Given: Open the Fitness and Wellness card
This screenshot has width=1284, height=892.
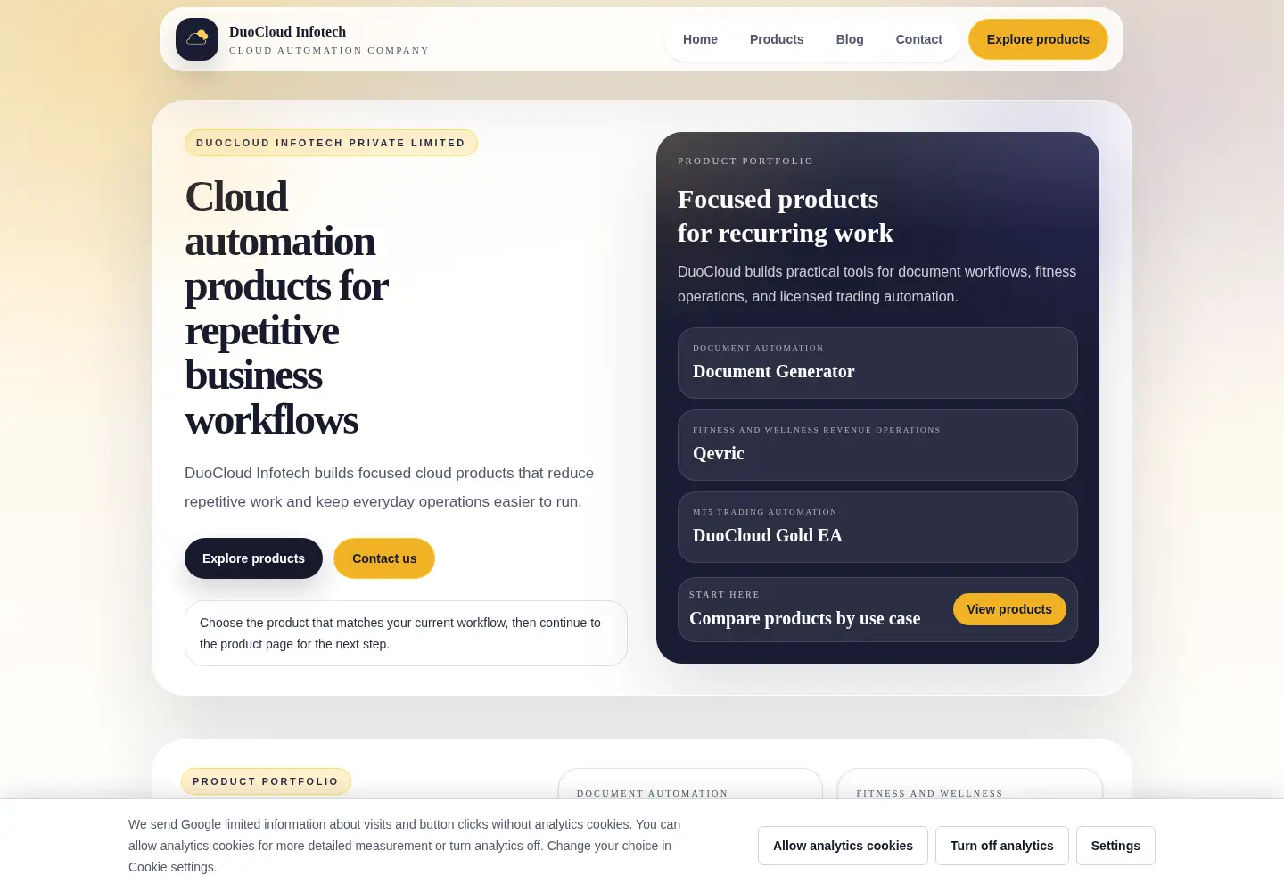Looking at the screenshot, I should tap(970, 785).
